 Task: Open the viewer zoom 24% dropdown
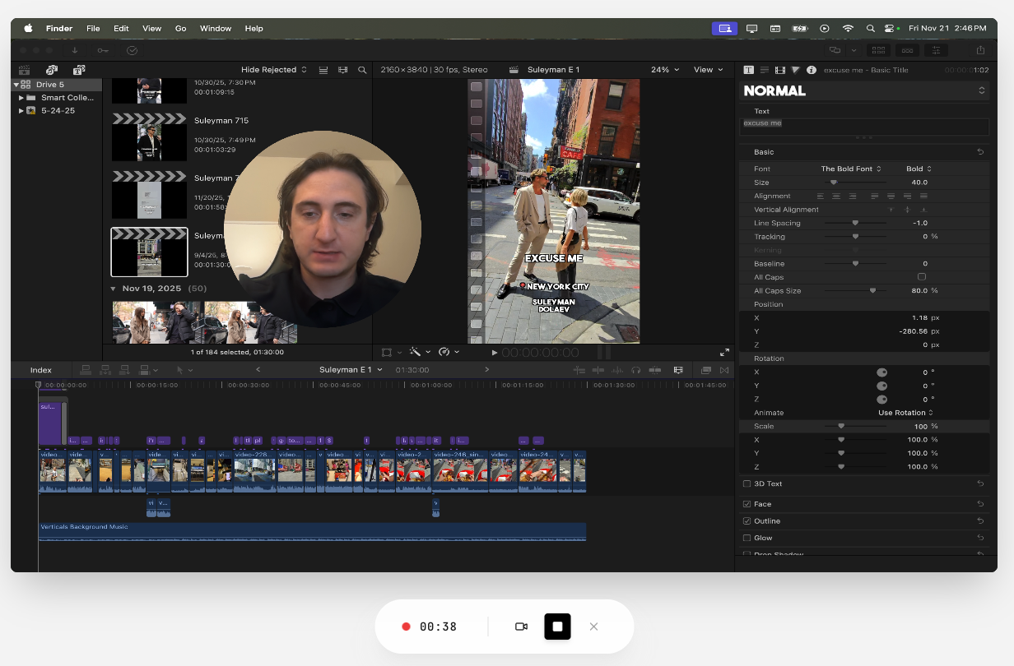click(x=665, y=70)
